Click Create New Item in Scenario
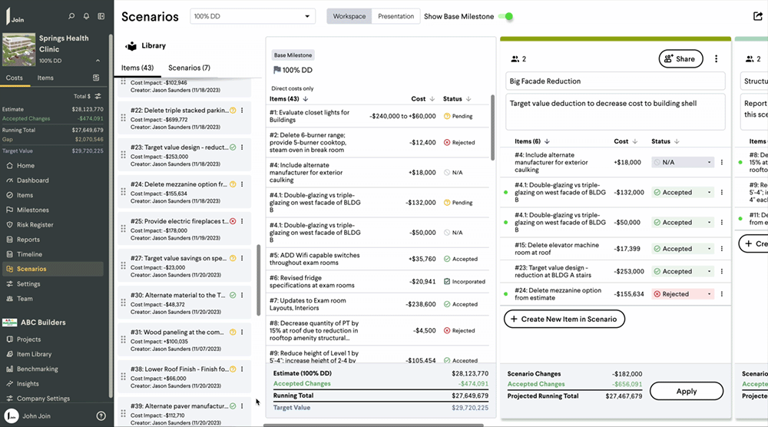 (x=564, y=319)
